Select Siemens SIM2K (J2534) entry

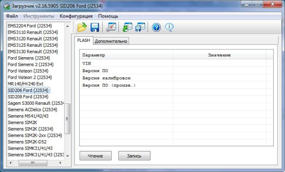30,129
